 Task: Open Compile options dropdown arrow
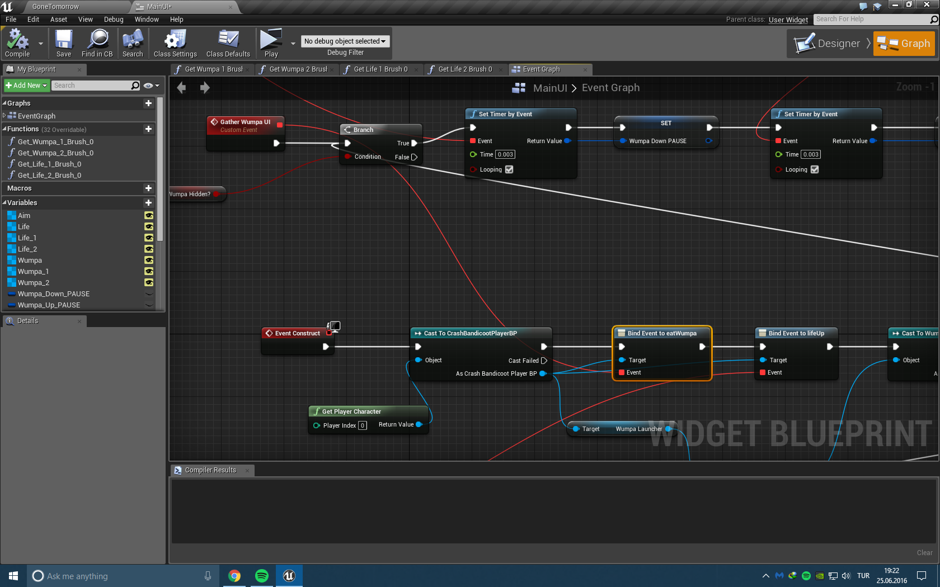tap(40, 43)
